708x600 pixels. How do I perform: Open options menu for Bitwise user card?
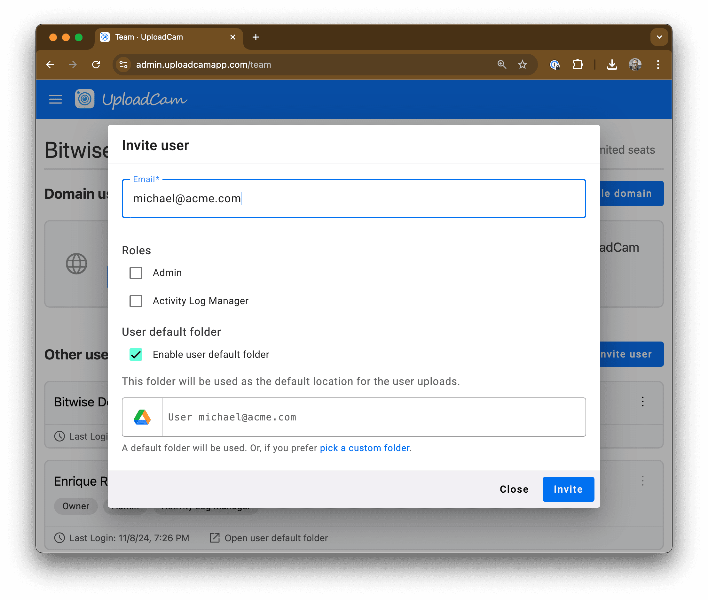pos(643,402)
